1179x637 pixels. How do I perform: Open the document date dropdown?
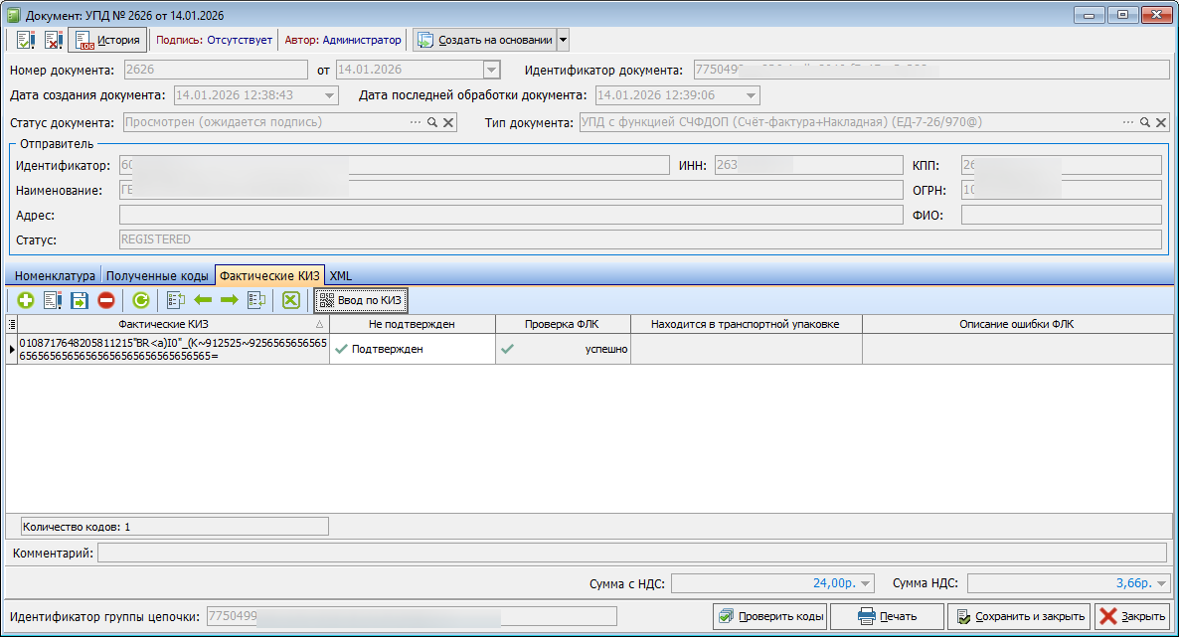(490, 70)
